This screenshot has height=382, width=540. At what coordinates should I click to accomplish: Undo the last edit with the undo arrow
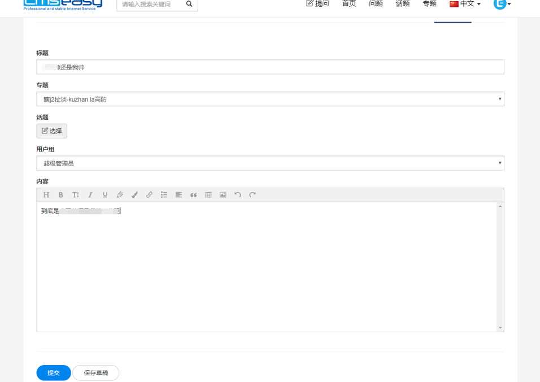point(237,194)
